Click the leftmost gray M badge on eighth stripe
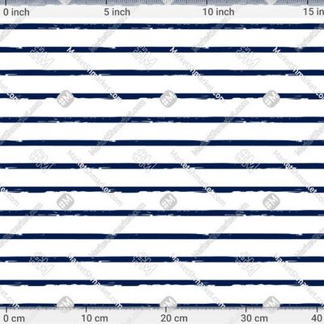324x324 pixels. click(65, 202)
